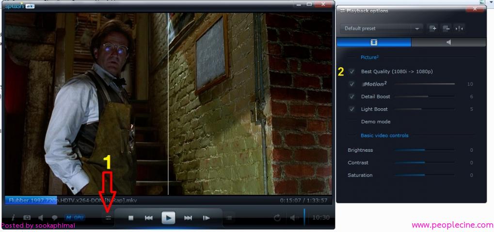The width and height of the screenshot is (494, 232).
Task: Add a new preset with plus icon
Action: tap(433, 28)
